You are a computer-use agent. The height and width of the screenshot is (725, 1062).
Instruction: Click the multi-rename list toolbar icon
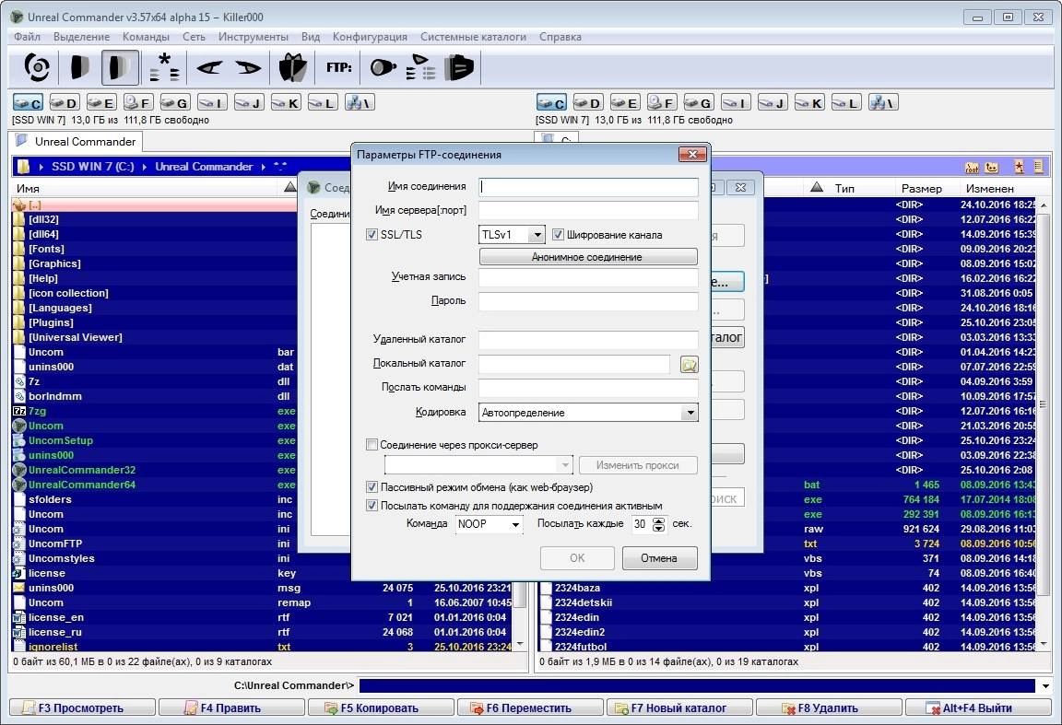pos(420,67)
